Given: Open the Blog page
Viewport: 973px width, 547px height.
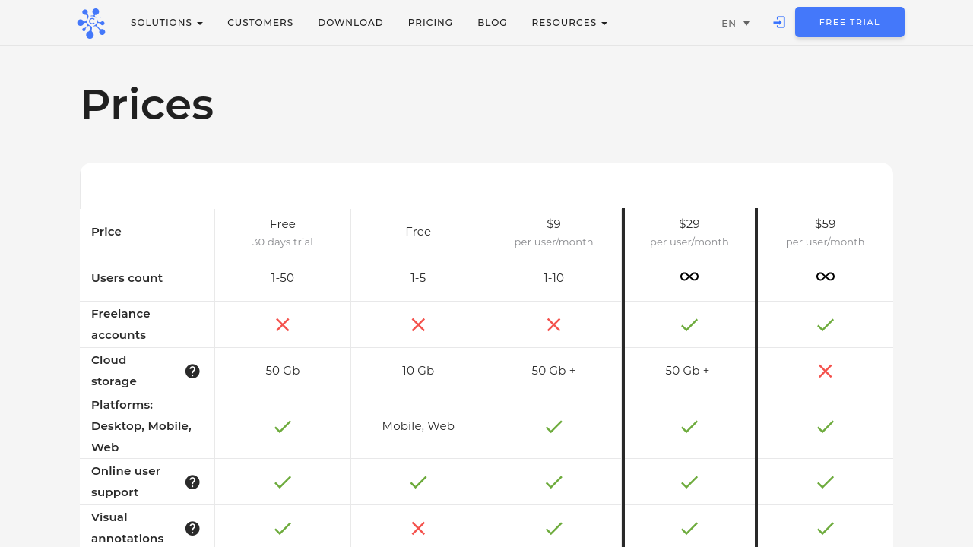Looking at the screenshot, I should coord(492,23).
